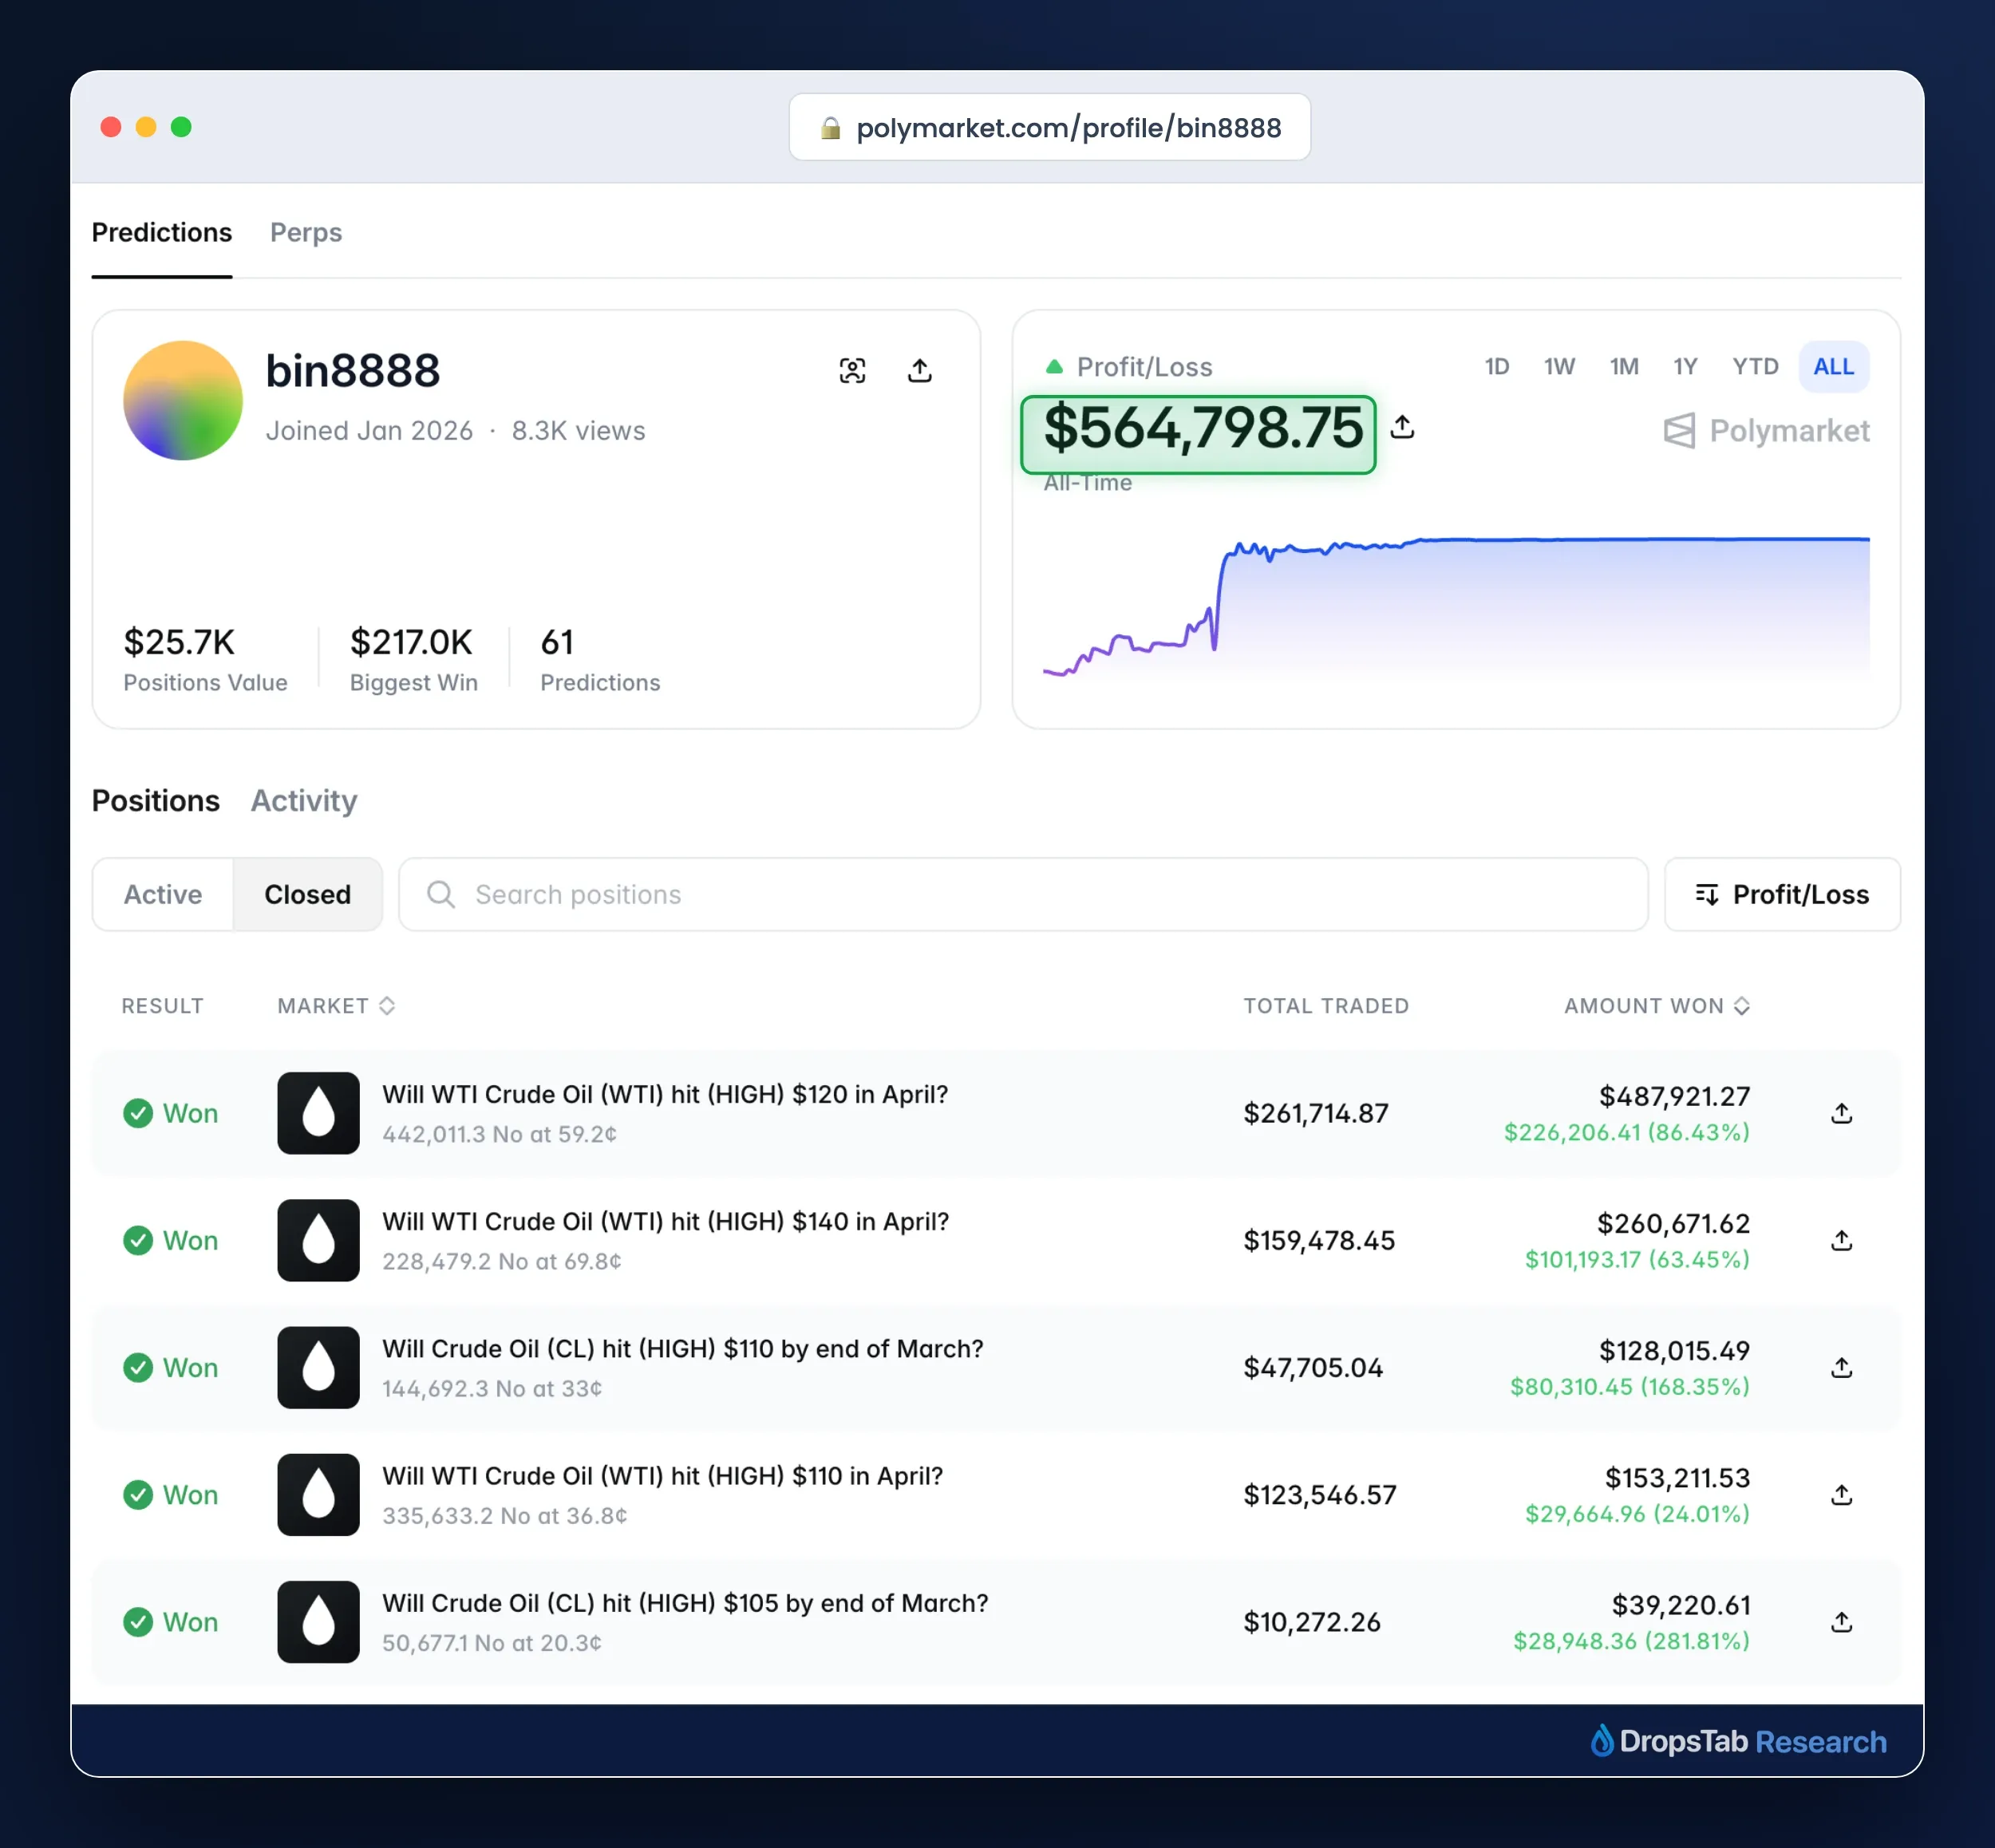This screenshot has width=1995, height=1848.
Task: Open 'Will Crude Oil (CL) hit (HIGH) $105 by end of March?'
Action: pyautogui.click(x=685, y=1602)
